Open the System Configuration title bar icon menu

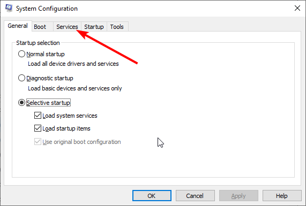[x=9, y=8]
